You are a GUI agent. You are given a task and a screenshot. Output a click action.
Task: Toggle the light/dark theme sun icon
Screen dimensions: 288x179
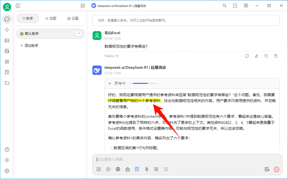click(7, 160)
